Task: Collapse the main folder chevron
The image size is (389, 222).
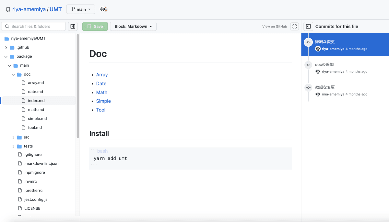Action: [x=10, y=65]
